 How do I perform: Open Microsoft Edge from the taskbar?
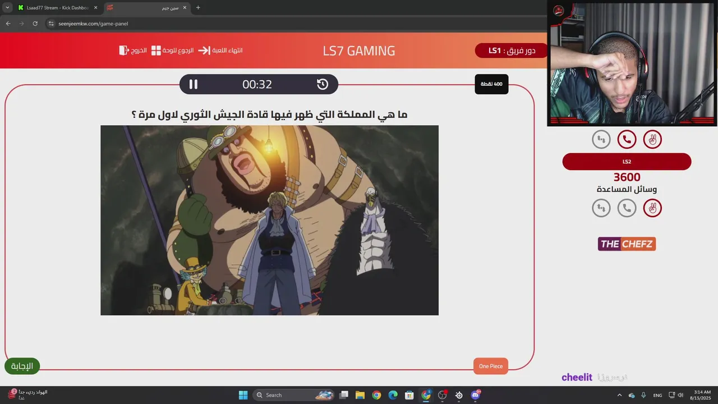pos(393,395)
